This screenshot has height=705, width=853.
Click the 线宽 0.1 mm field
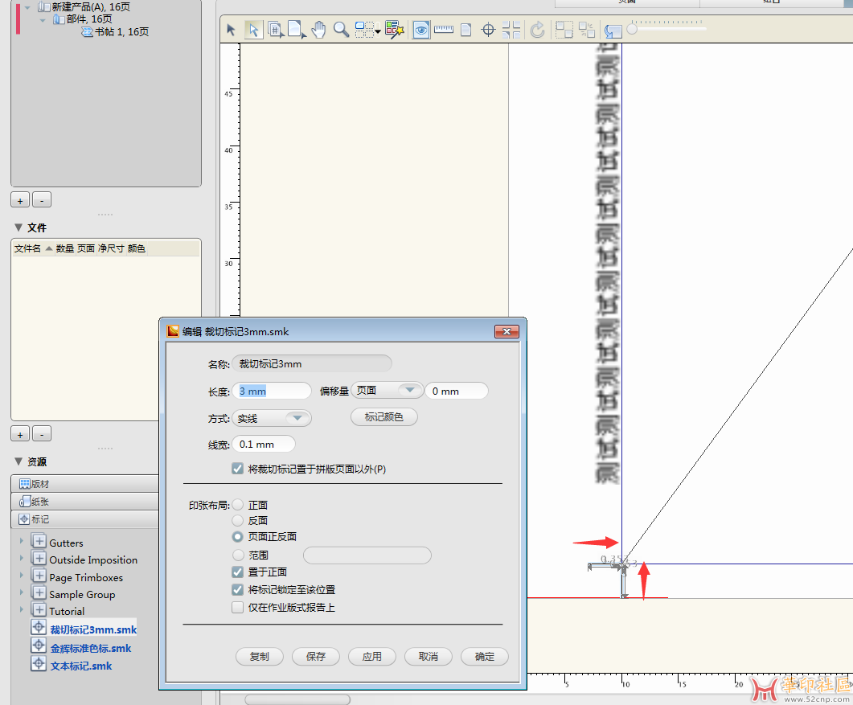[264, 445]
